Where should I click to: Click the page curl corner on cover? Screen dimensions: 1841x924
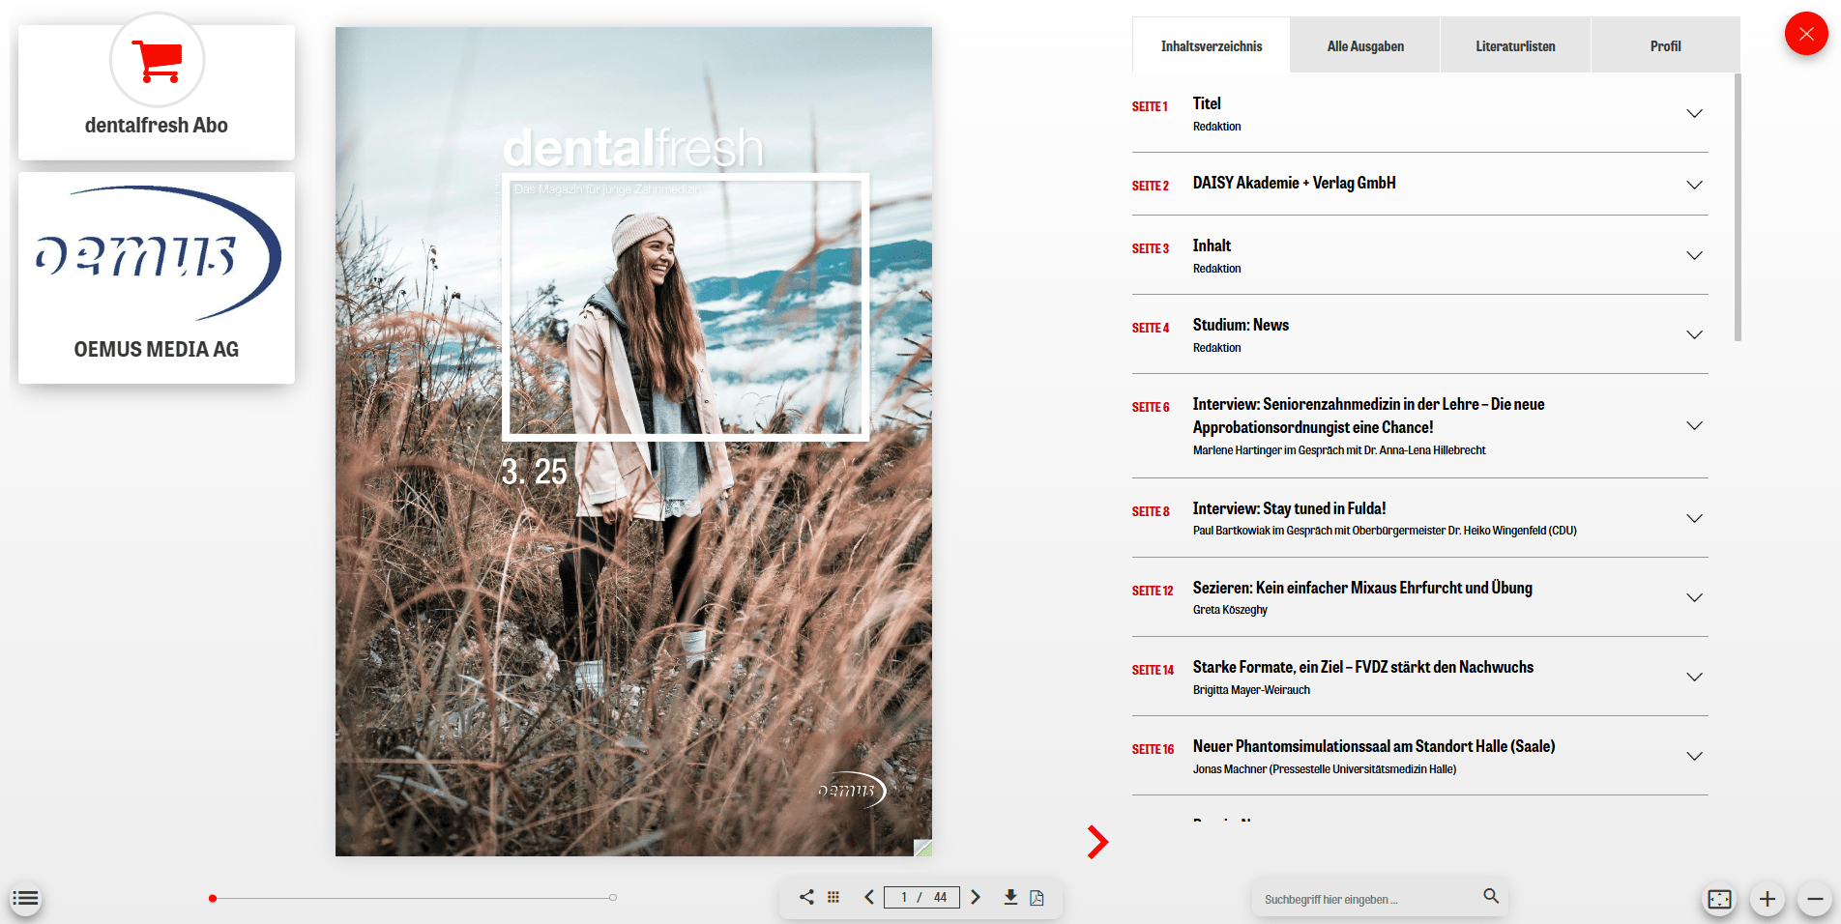(x=923, y=848)
